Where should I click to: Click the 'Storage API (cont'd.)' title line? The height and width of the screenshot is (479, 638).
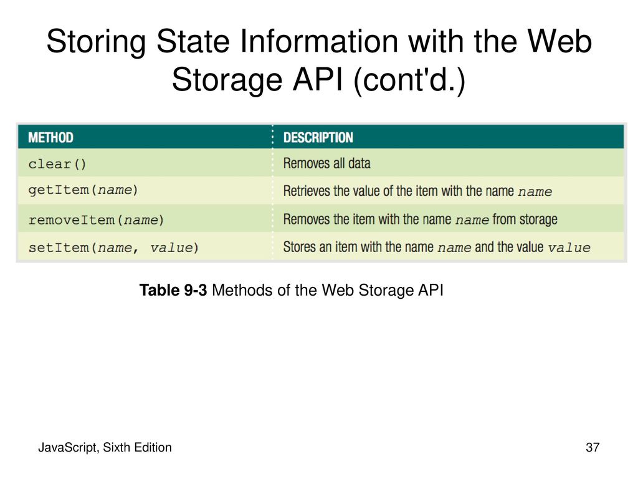pyautogui.click(x=318, y=79)
